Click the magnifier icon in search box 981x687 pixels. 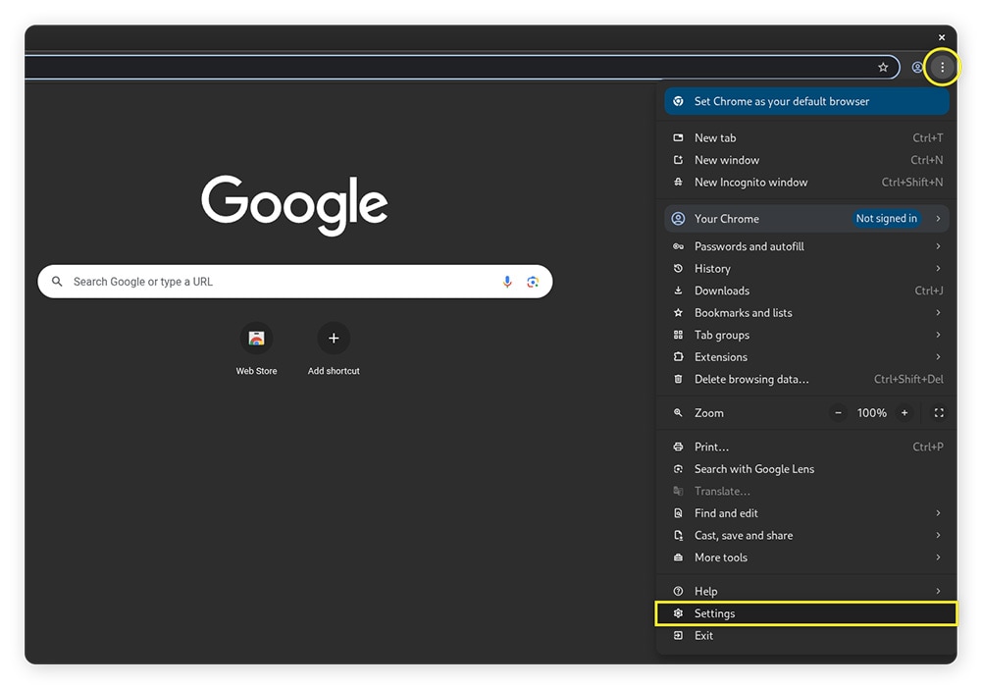pyautogui.click(x=57, y=282)
